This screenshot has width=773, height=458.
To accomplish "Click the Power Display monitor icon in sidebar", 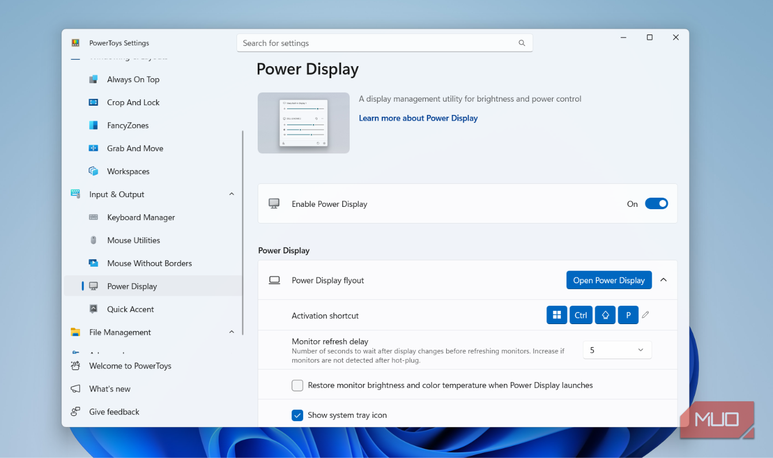I will [93, 286].
